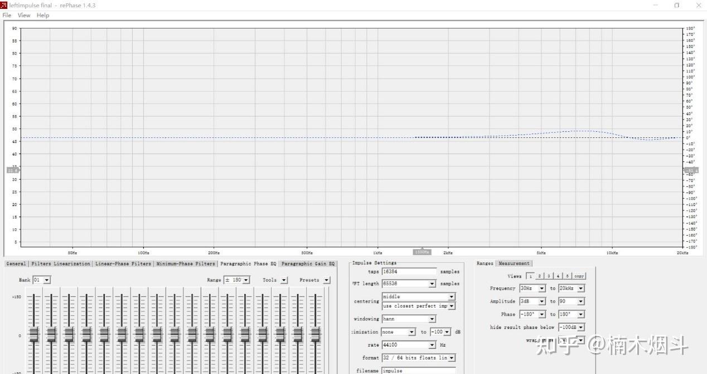Click the filename input field

click(x=419, y=371)
